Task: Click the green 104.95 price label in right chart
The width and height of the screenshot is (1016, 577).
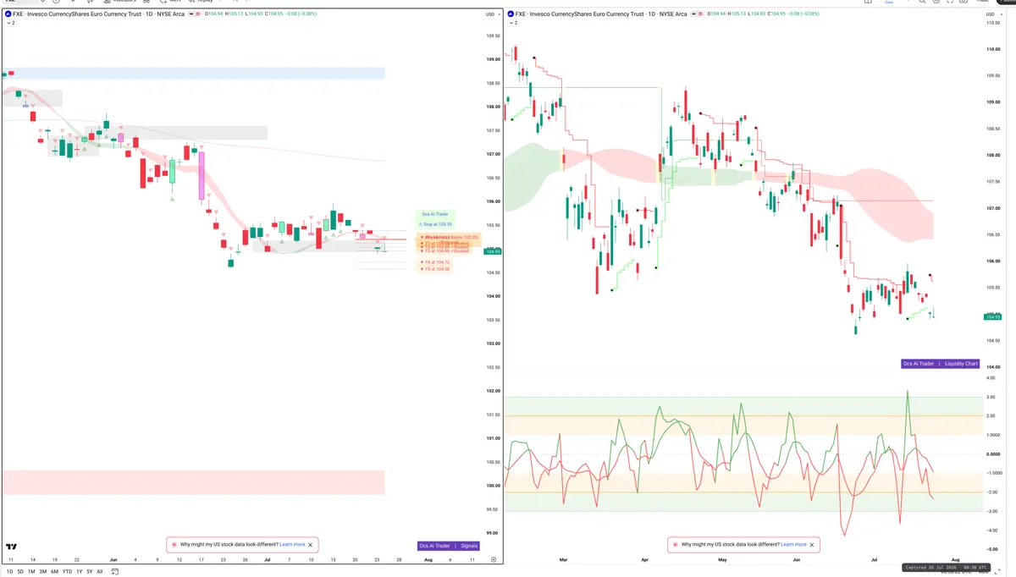Action: [x=992, y=316]
